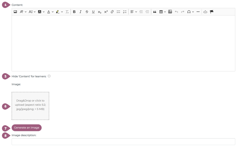Viewport: 238px width, 149px height.
Task: Click the insert image icon in toolbar
Action: pyautogui.click(x=15, y=12)
